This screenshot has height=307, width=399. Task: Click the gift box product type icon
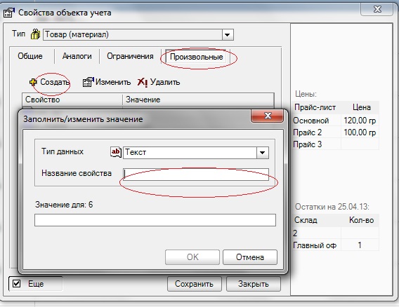[x=36, y=34]
